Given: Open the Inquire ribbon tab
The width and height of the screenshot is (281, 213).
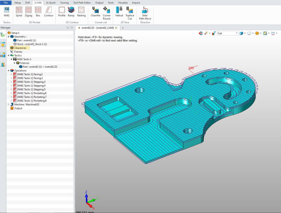Looking at the screenshot, I should pyautogui.click(x=136, y=3).
